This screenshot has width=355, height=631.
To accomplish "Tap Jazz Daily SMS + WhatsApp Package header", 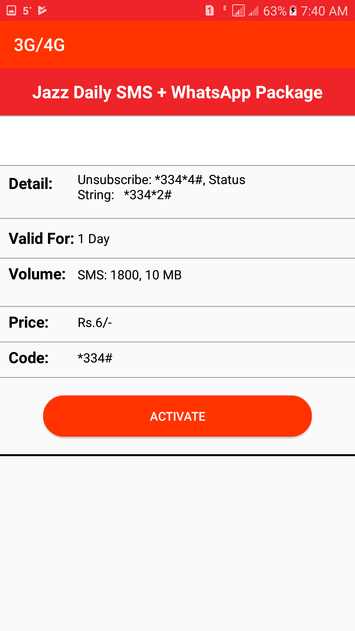I will [x=177, y=92].
